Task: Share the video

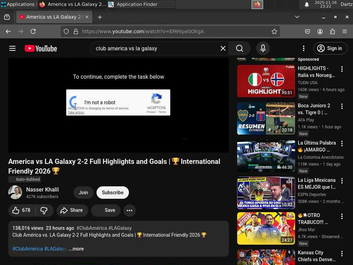Action: [72, 210]
